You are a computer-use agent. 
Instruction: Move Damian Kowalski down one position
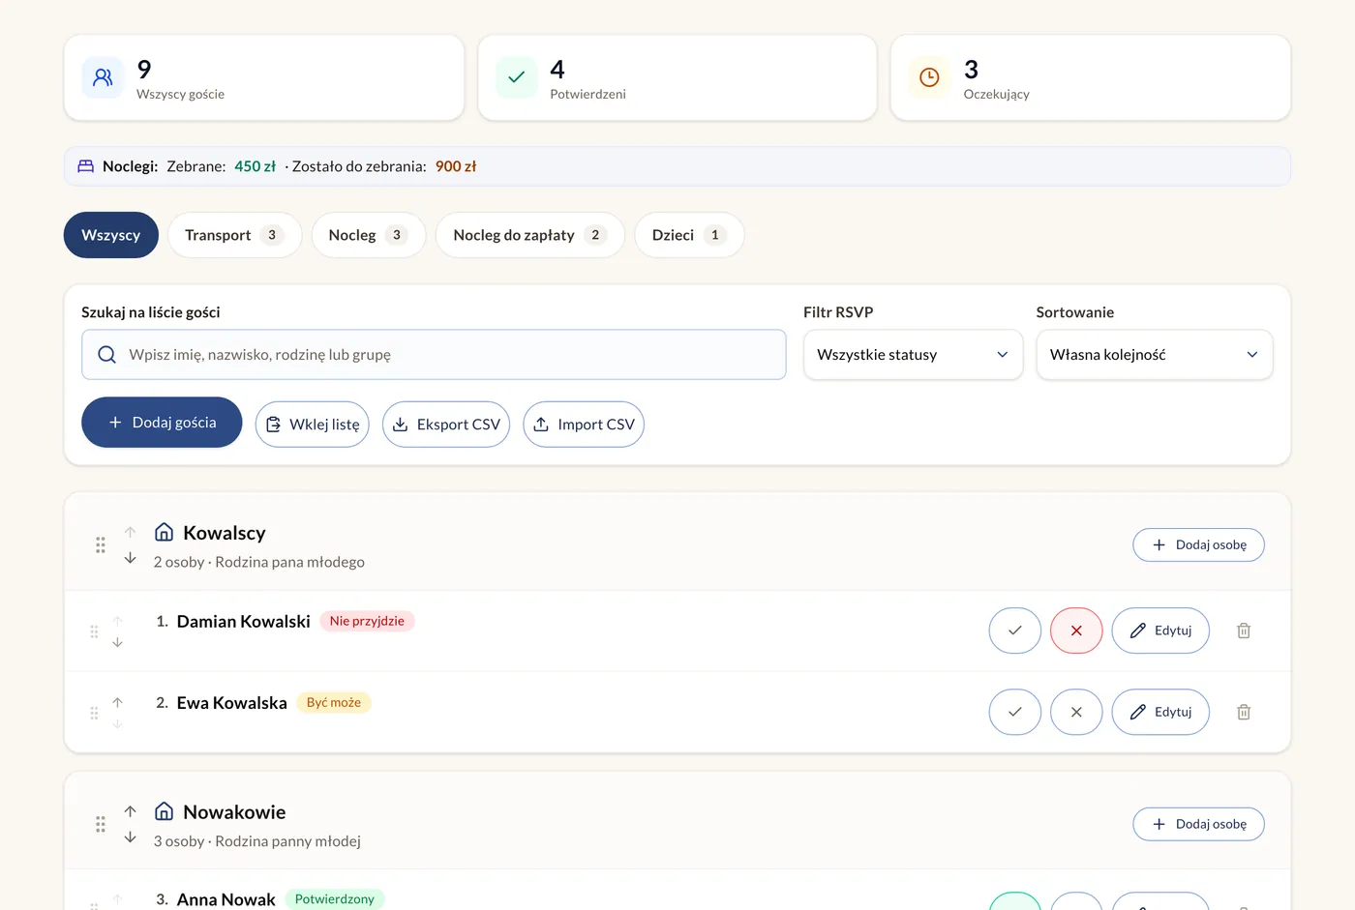point(117,643)
